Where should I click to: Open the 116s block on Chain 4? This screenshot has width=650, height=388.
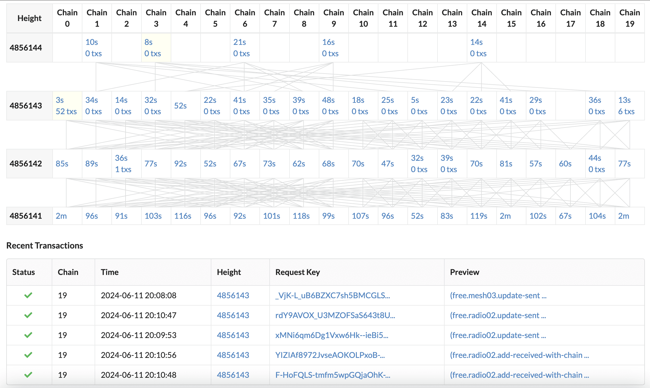pyautogui.click(x=183, y=216)
